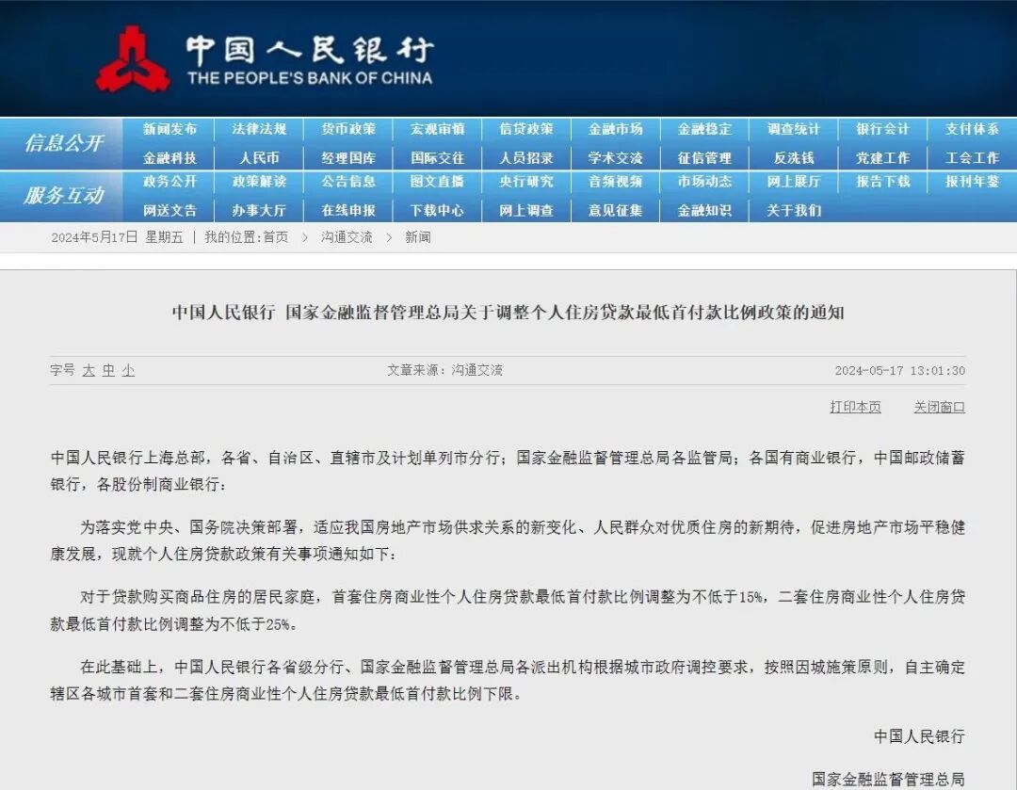
Task: Open 公告信息 page
Action: coord(348,182)
